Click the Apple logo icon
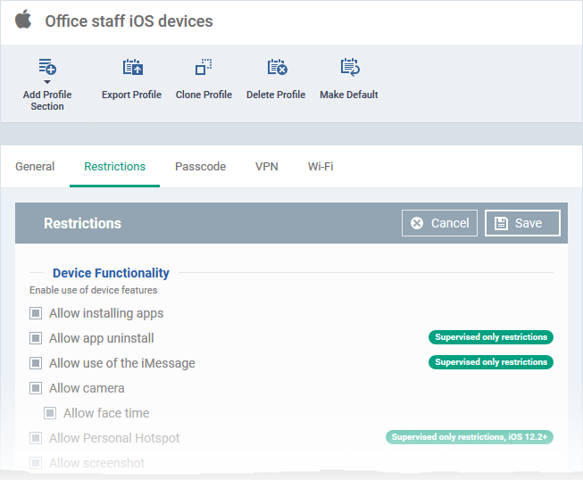The image size is (583, 480). pyautogui.click(x=23, y=20)
